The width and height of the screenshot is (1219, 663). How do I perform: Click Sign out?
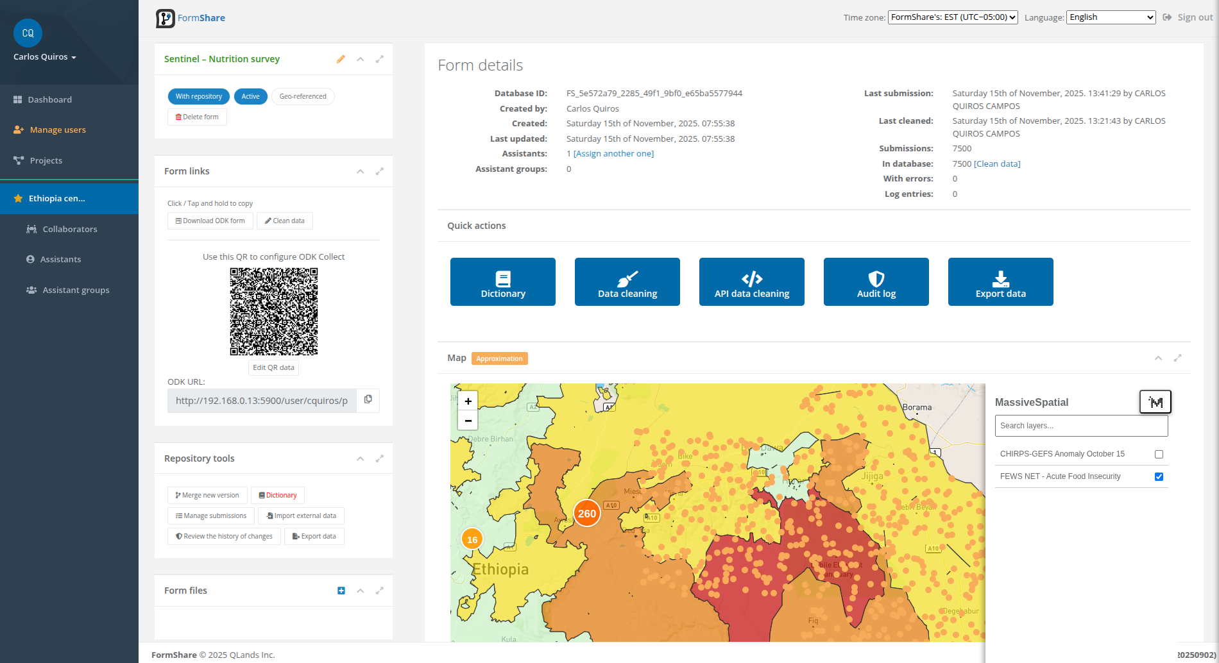pyautogui.click(x=1188, y=17)
